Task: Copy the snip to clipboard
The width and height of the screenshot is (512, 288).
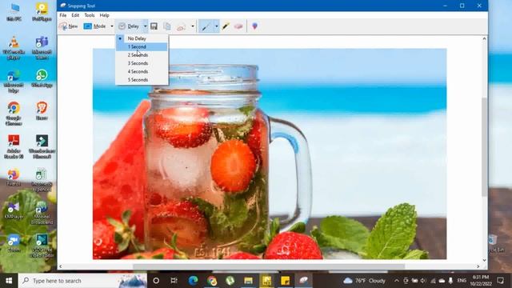Action: (x=167, y=26)
